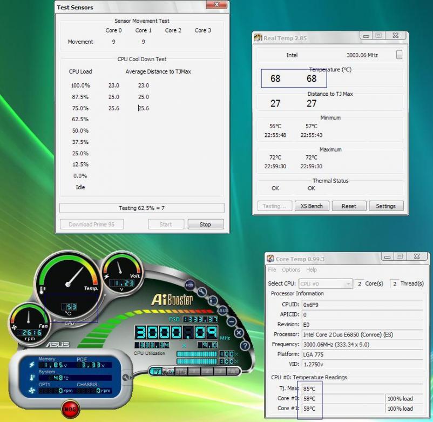Close the Test Sensors window
This screenshot has width=433, height=422.
pyautogui.click(x=218, y=4)
